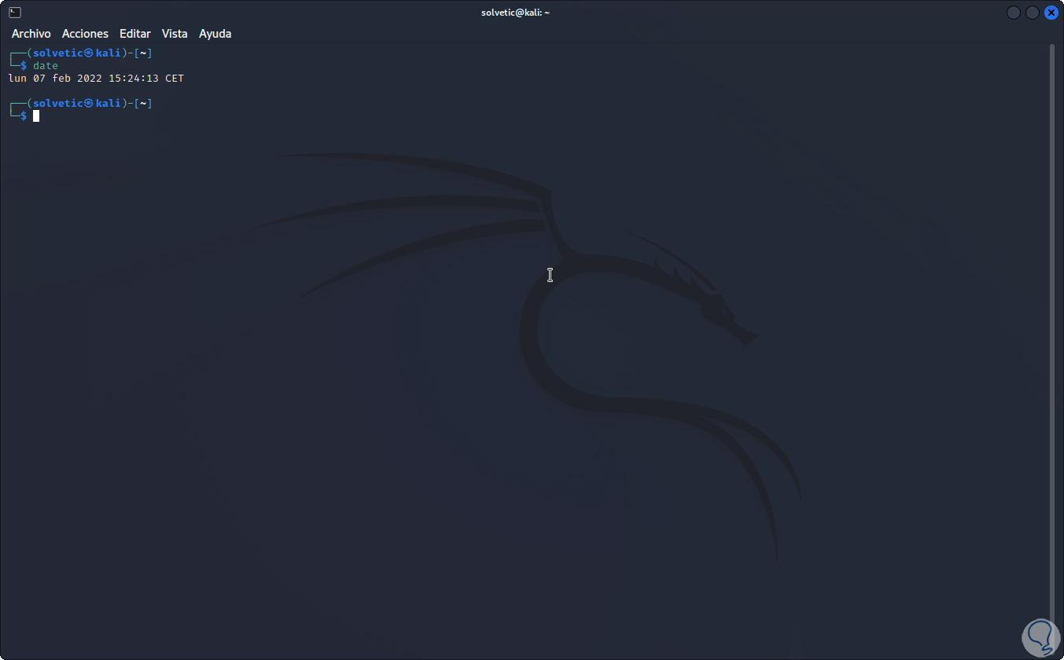Screen dimensions: 1064x660
Task: Minimize the terminal window
Action: pos(1014,13)
